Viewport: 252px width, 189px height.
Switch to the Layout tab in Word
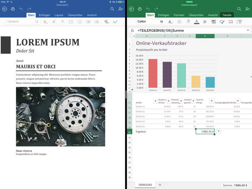59,15
